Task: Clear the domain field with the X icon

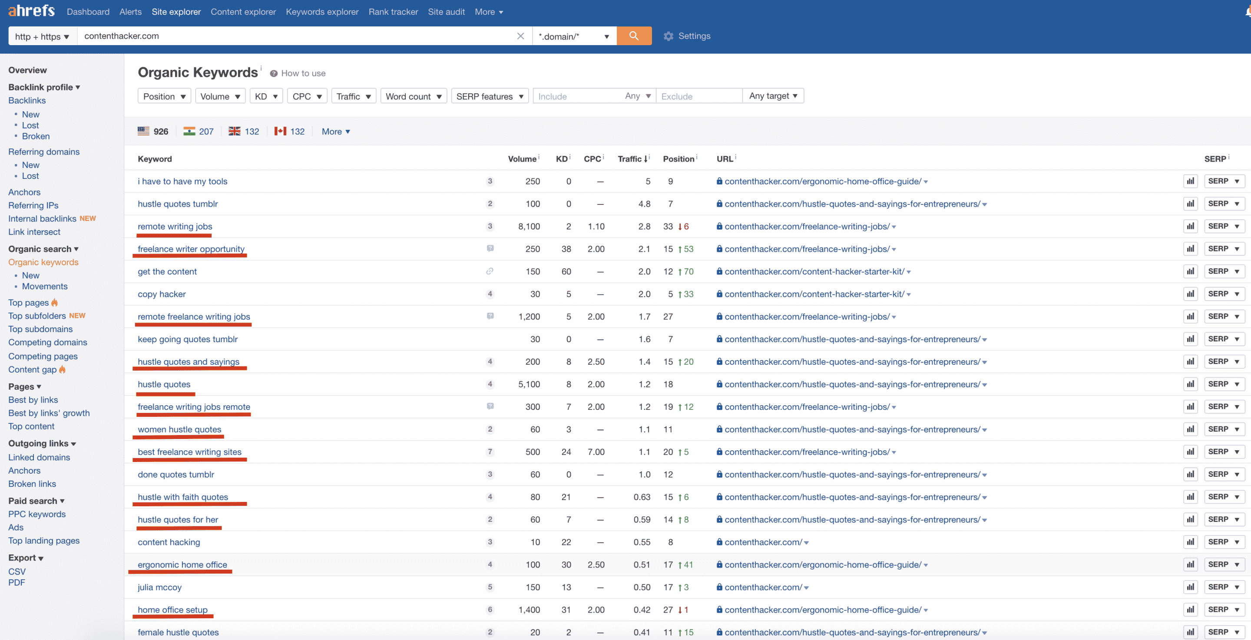Action: [x=520, y=36]
